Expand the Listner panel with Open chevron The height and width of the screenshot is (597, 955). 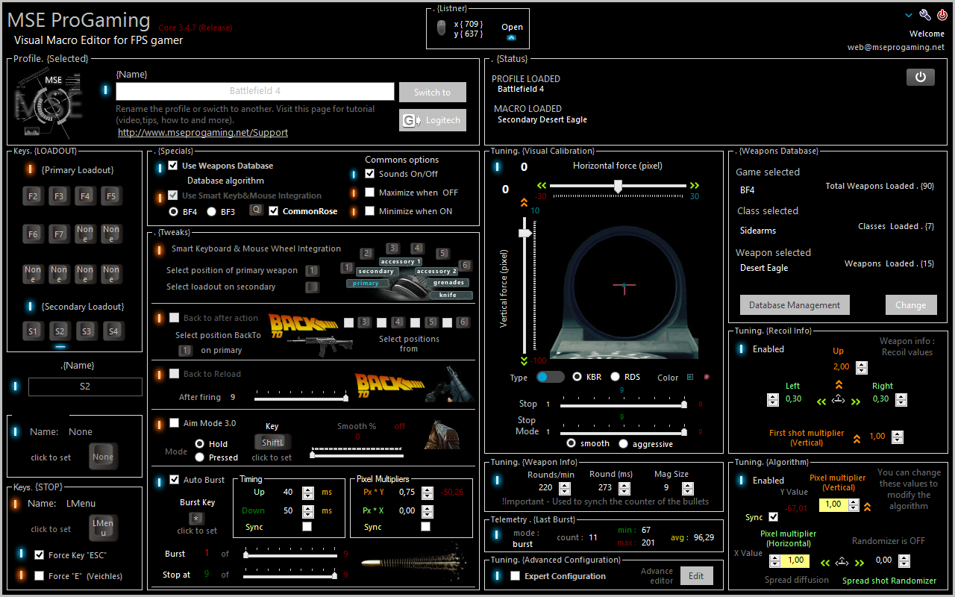[512, 37]
